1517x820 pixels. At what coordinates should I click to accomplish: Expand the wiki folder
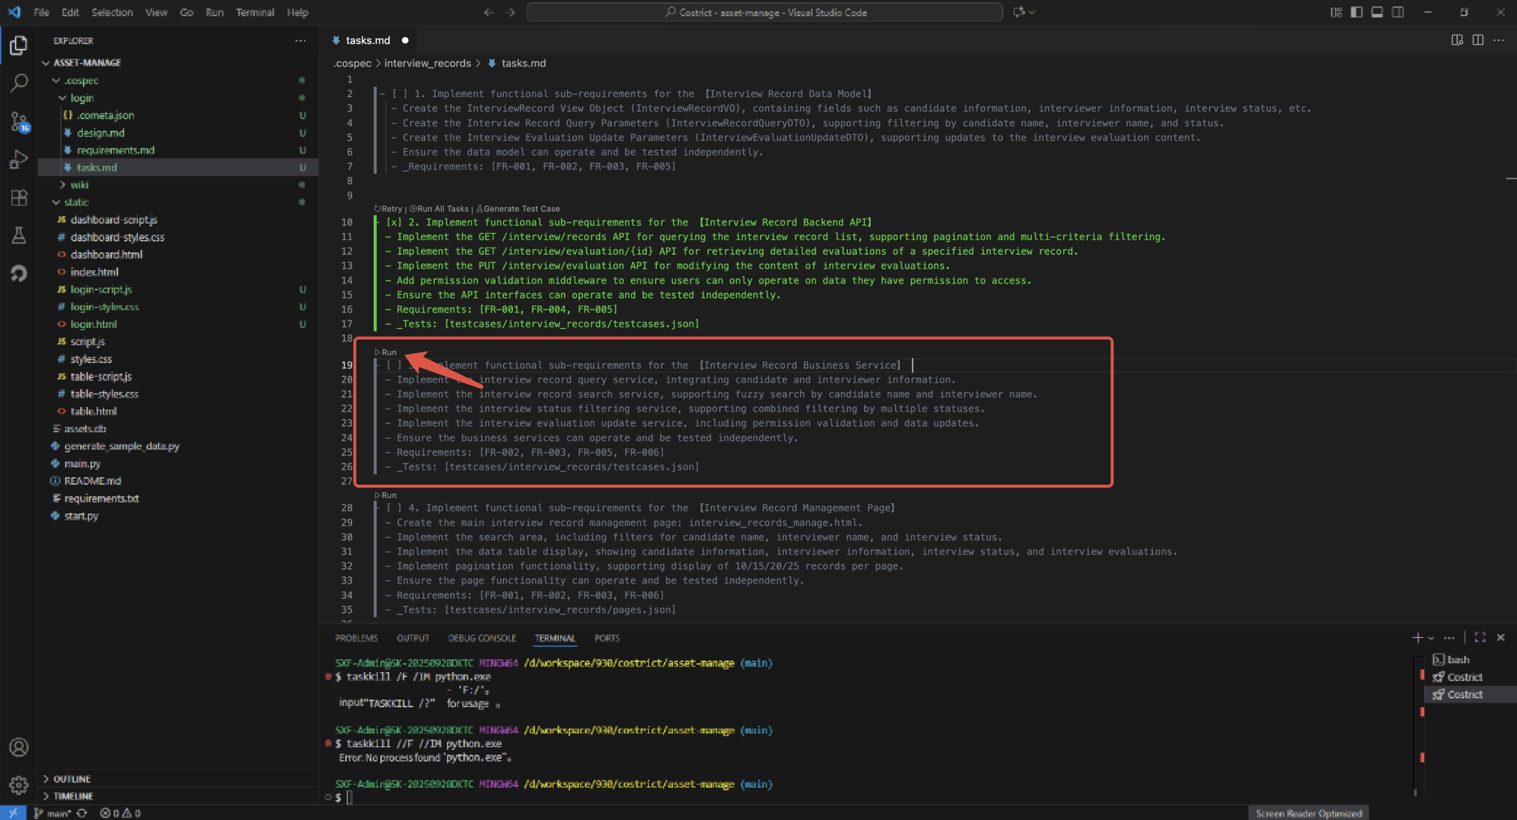pyautogui.click(x=79, y=184)
